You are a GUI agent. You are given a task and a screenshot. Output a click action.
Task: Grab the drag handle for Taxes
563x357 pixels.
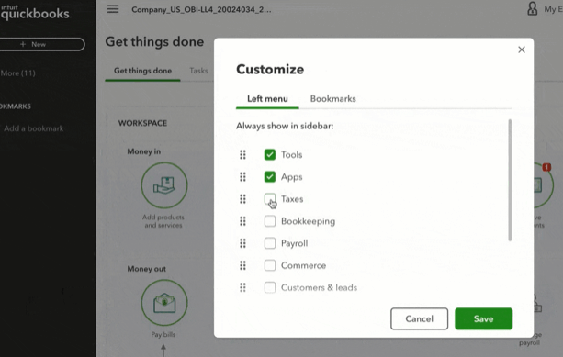coord(242,199)
